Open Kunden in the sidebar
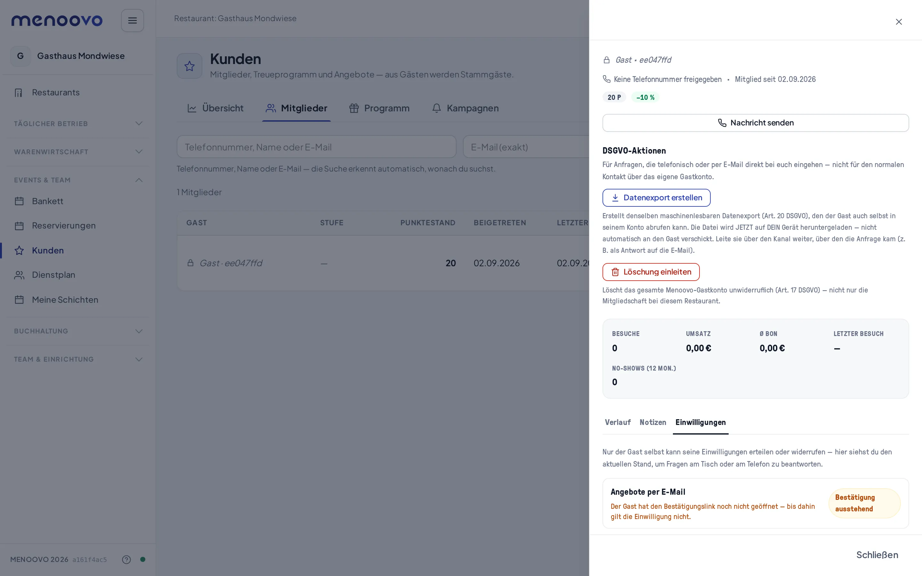Viewport: 922px width, 576px height. pyautogui.click(x=78, y=250)
